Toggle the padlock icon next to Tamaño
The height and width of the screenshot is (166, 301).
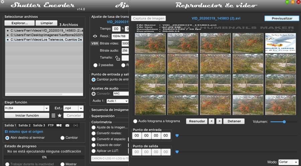pos(117,58)
